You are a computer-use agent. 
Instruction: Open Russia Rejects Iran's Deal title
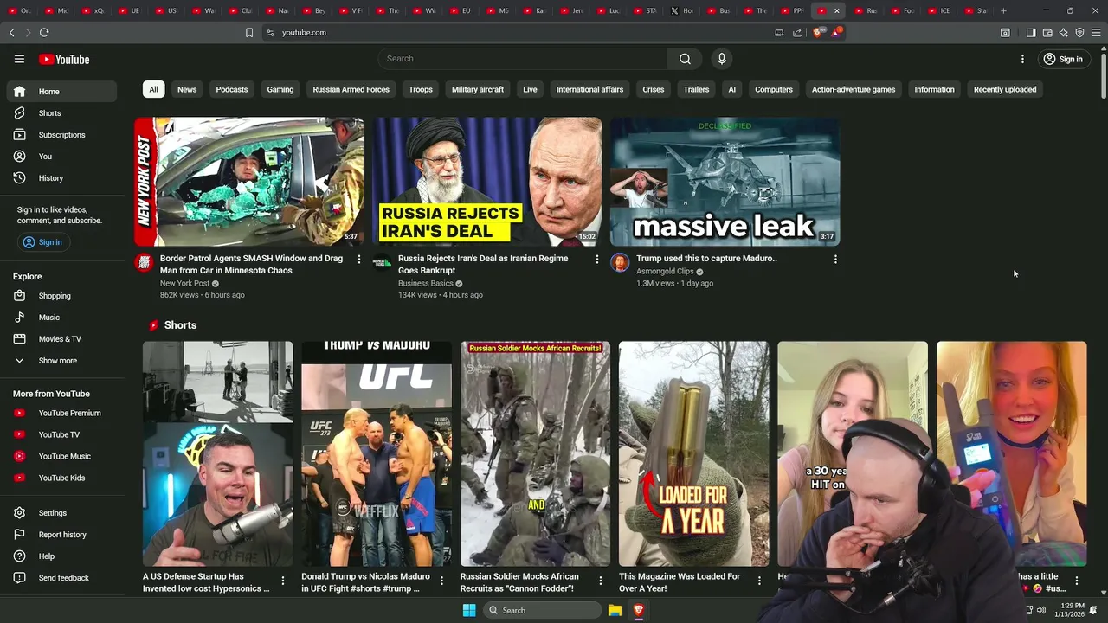pos(483,264)
